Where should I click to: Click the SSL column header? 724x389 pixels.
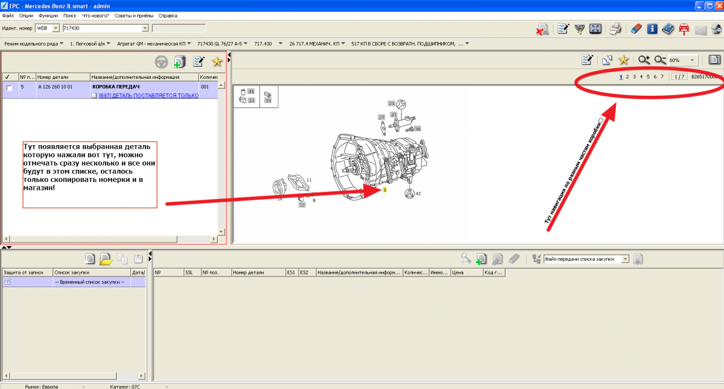(x=192, y=273)
